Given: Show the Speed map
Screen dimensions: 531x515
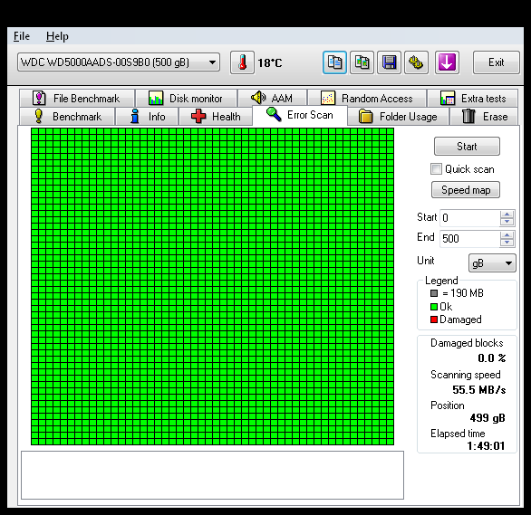Looking at the screenshot, I should [466, 190].
